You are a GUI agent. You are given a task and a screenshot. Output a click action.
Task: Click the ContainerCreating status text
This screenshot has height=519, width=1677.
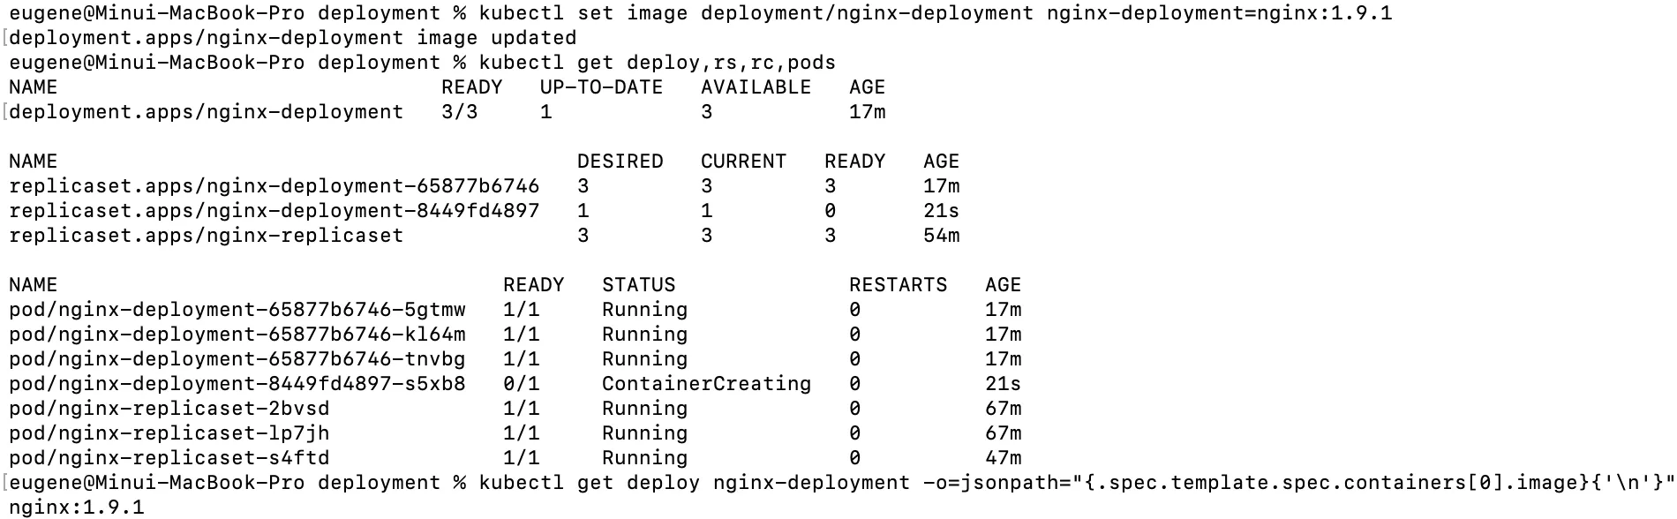pos(706,384)
